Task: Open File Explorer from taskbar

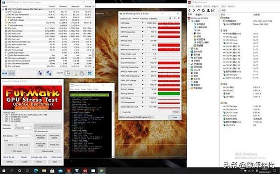Action: (44, 171)
